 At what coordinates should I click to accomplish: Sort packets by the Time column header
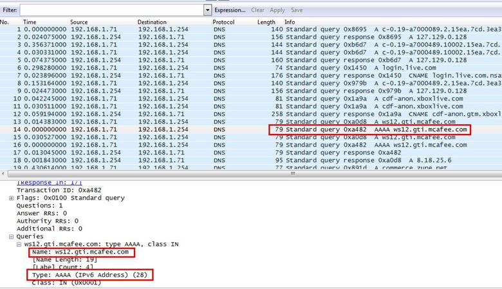30,23
